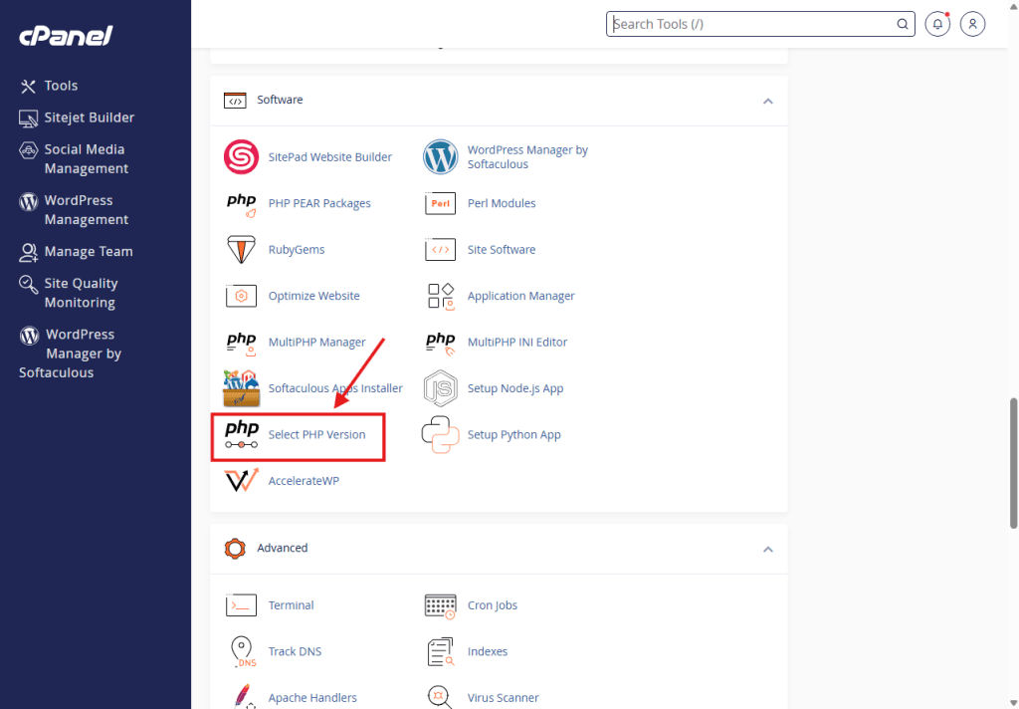Screen dimensions: 1019x709
Task: Click the Cron Jobs link
Action: (492, 605)
